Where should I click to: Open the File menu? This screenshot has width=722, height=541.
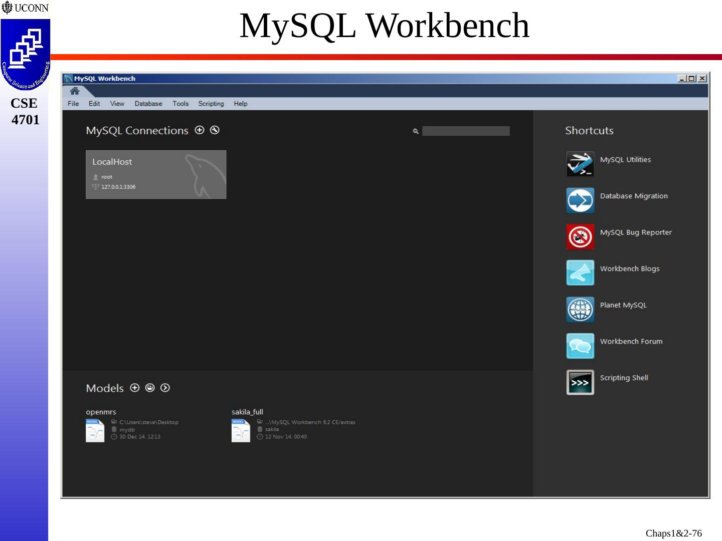click(x=73, y=104)
